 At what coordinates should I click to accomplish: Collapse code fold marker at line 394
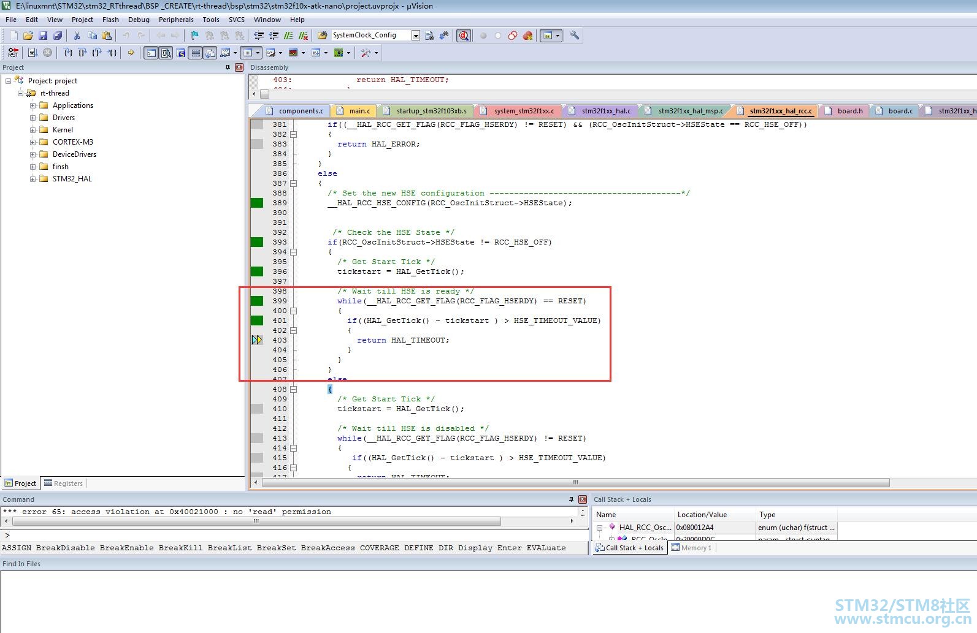point(294,252)
